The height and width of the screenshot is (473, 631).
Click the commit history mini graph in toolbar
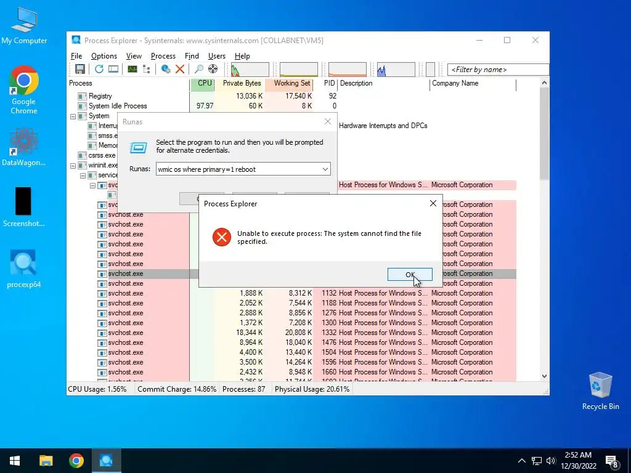click(x=299, y=69)
